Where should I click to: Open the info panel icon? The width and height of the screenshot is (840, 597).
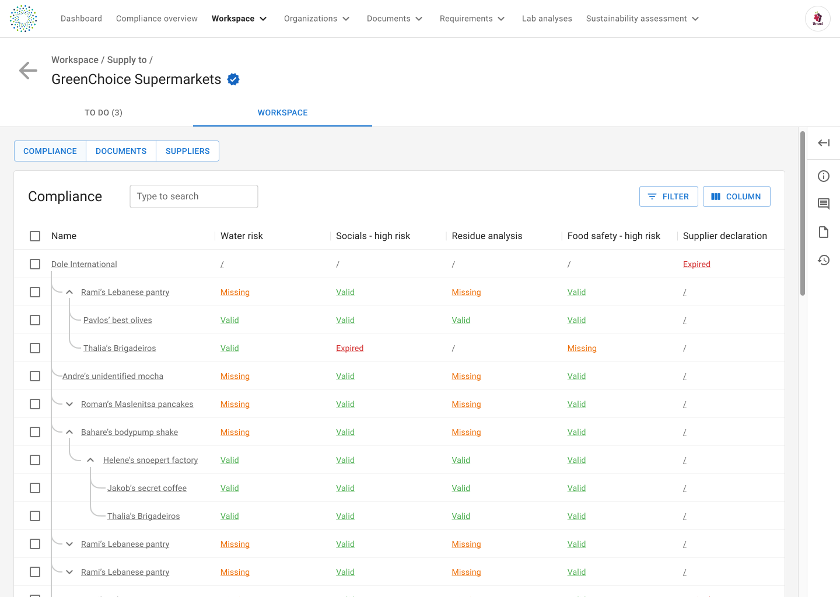click(x=824, y=176)
